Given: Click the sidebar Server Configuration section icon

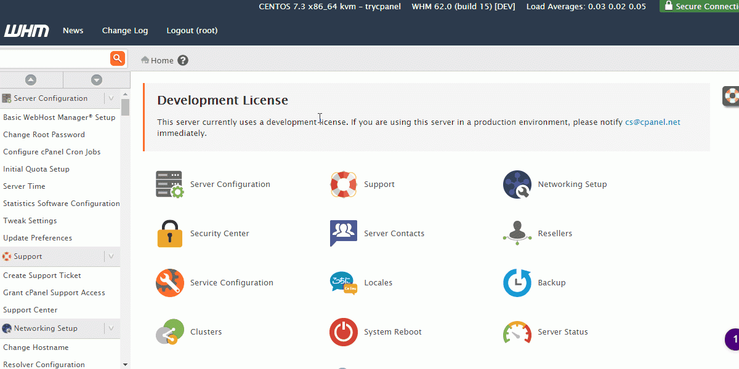Looking at the screenshot, I should pos(7,98).
